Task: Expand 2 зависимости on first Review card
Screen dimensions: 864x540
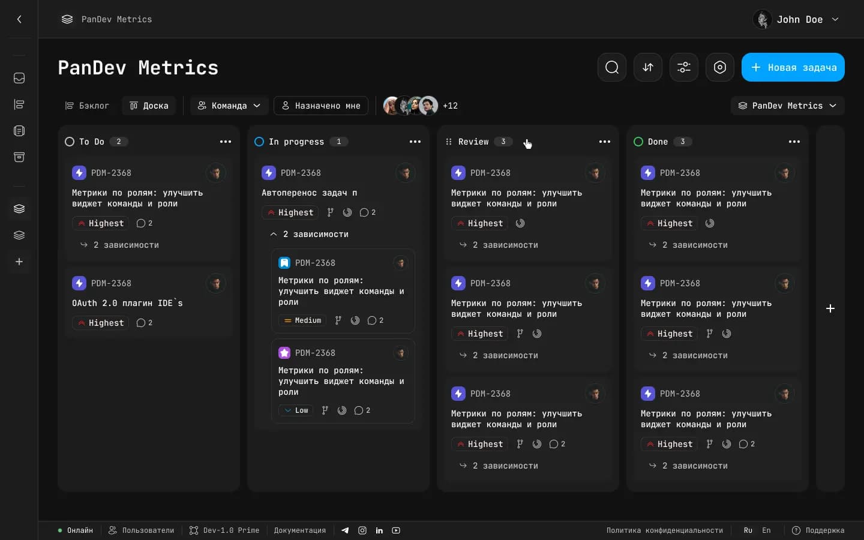Action: pos(499,245)
